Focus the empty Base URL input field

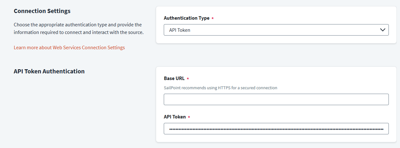coord(276,99)
